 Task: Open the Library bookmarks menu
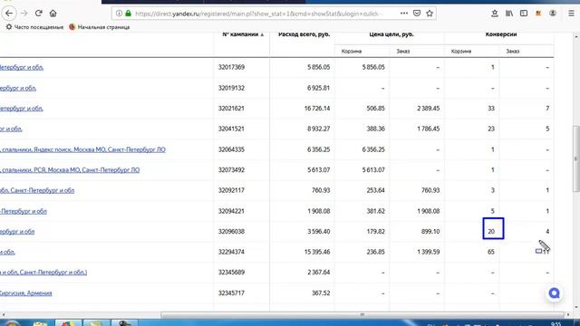coord(509,14)
